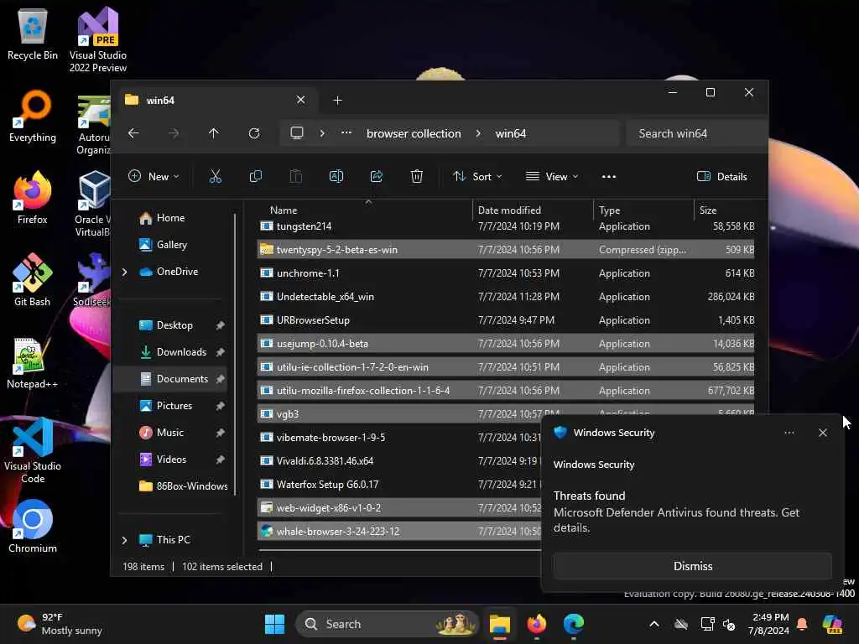The height and width of the screenshot is (644, 859).
Task: Refresh the win64 folder
Action: coord(254,133)
